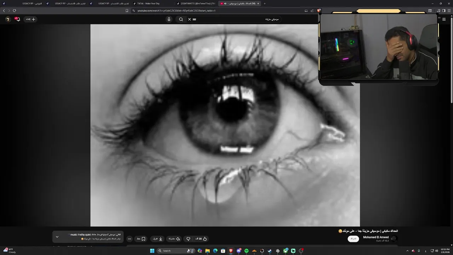Image resolution: width=453 pixels, height=255 pixels.
Task: Bookmark this page icon in address bar
Action: click(127, 11)
